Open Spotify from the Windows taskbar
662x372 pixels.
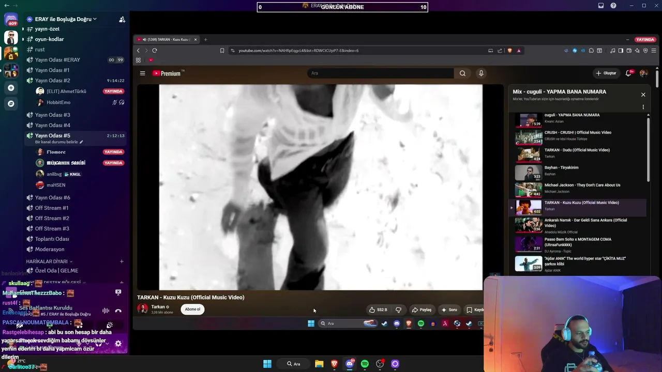[x=365, y=364]
